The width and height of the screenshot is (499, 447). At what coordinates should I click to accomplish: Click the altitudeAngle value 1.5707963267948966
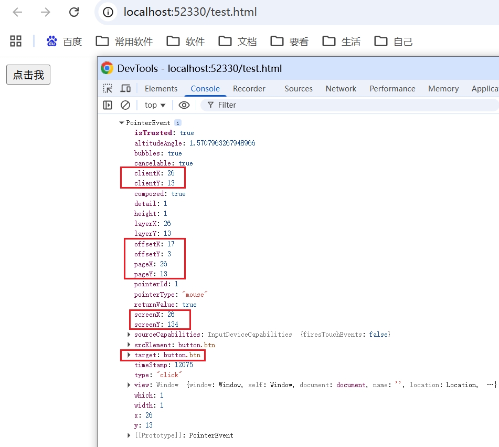(x=222, y=143)
